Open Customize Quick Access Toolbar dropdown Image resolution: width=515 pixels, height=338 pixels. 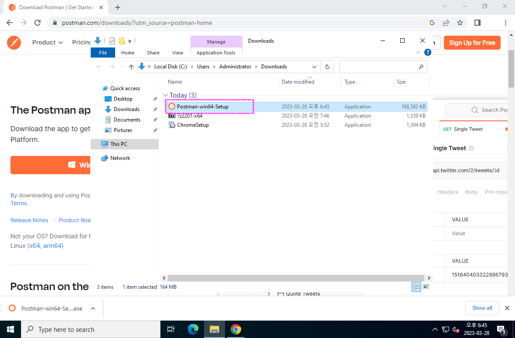point(130,41)
